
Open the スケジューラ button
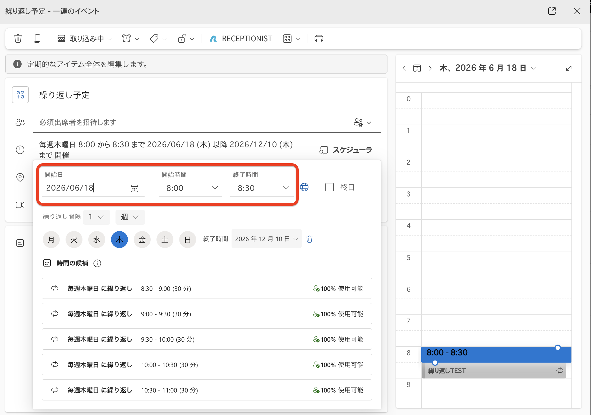click(x=346, y=150)
